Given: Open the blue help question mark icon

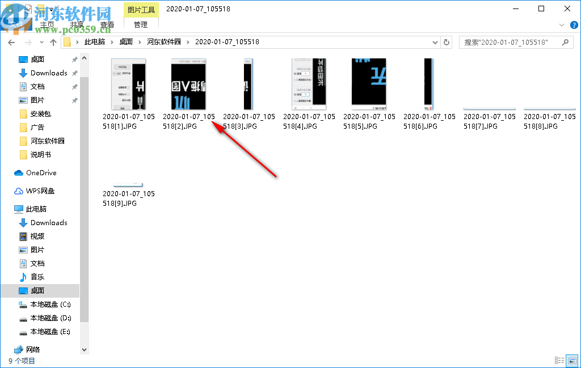Looking at the screenshot, I should 574,25.
